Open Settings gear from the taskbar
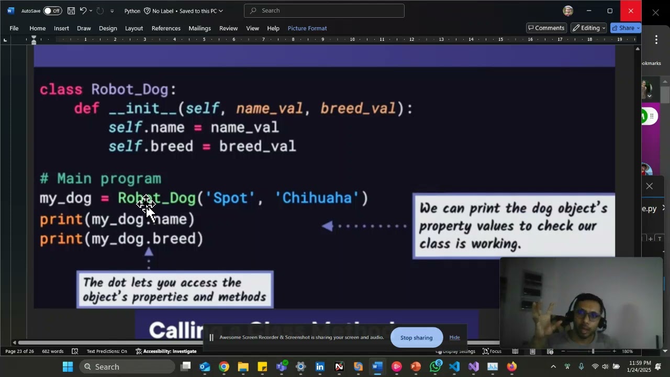 tap(300, 367)
